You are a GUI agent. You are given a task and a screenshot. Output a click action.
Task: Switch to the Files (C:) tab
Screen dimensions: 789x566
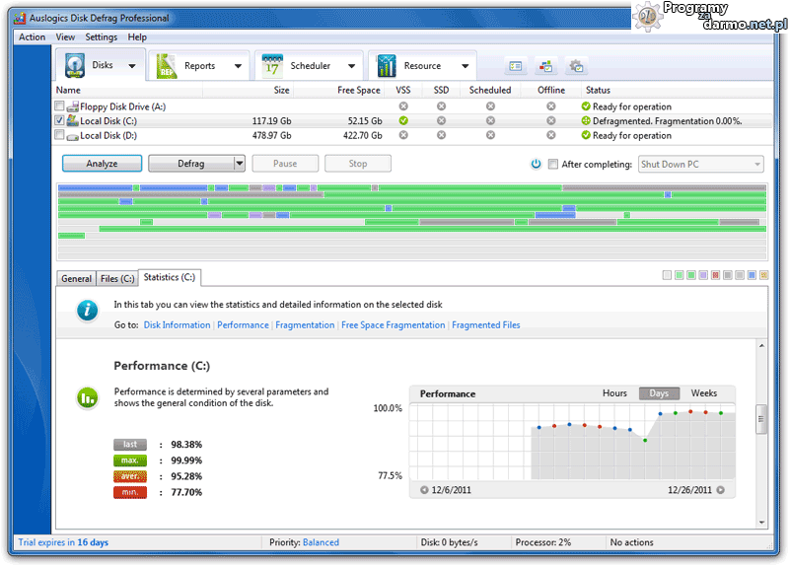117,279
